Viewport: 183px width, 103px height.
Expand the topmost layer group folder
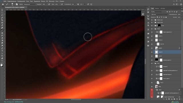pyautogui.click(x=154, y=20)
